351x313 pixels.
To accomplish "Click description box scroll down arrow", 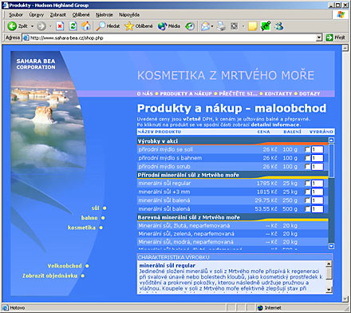I will click(329, 290).
